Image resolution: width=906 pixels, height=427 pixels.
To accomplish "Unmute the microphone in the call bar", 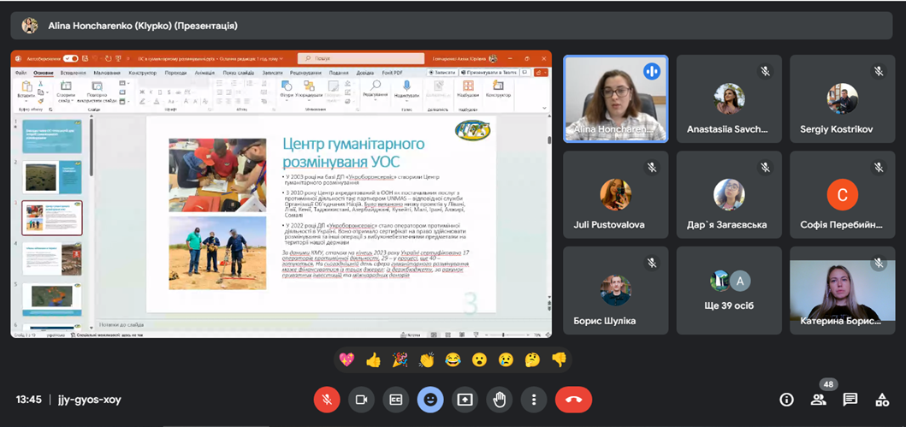I will (x=326, y=399).
